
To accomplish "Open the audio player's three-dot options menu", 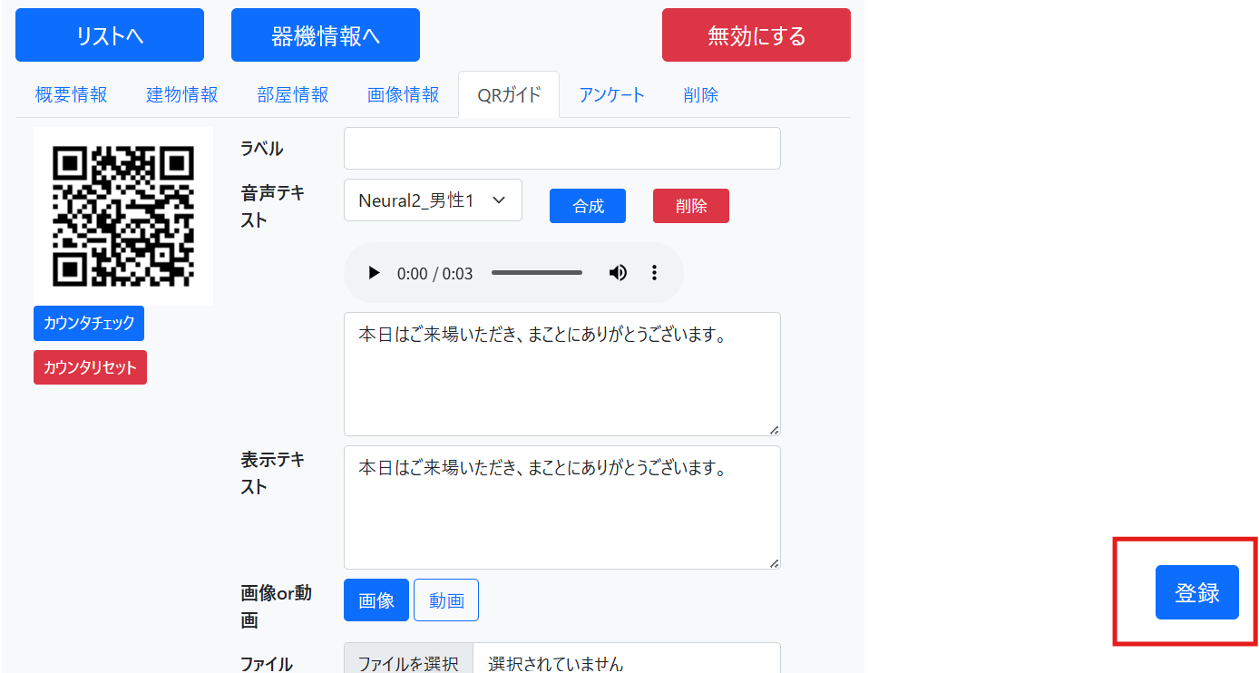I will pos(654,272).
